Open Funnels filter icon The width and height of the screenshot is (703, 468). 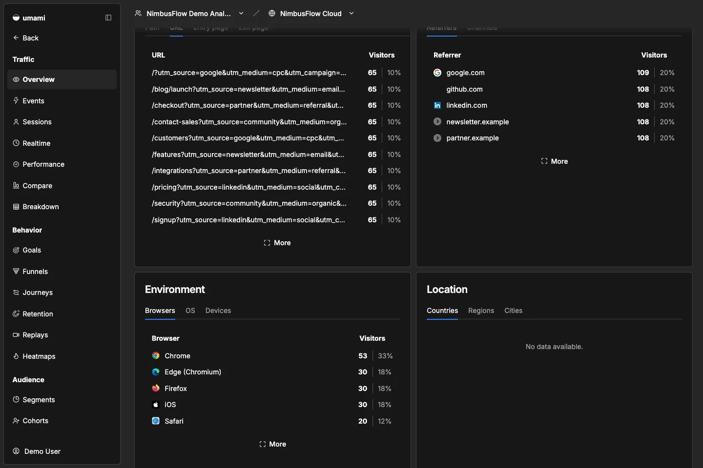tap(16, 271)
